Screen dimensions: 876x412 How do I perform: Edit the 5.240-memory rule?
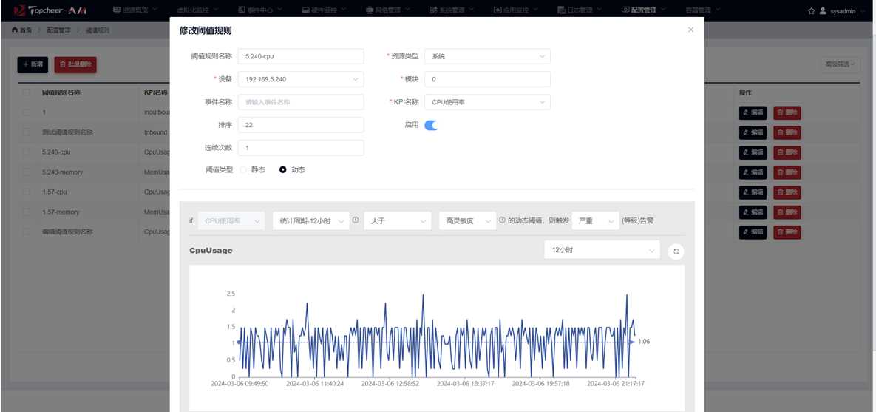point(752,172)
